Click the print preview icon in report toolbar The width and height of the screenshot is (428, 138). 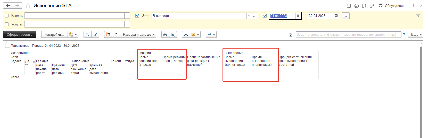tap(173, 34)
